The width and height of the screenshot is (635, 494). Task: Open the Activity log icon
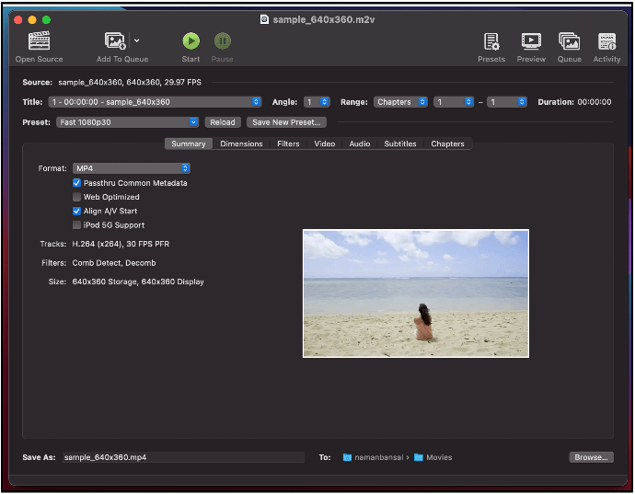(x=606, y=41)
